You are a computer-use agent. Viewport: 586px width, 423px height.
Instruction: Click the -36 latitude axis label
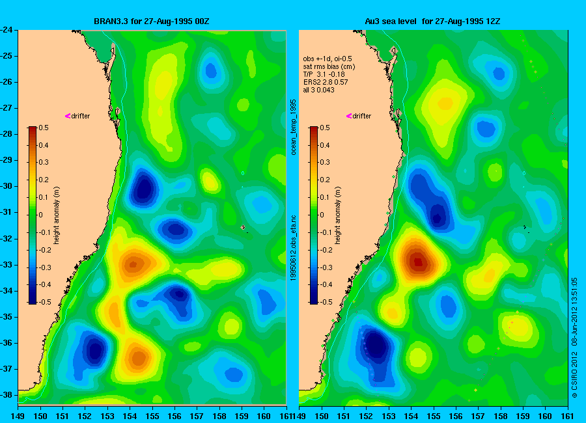[7, 343]
